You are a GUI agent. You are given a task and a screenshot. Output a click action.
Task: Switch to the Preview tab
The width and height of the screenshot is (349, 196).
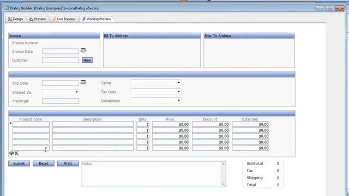click(38, 19)
